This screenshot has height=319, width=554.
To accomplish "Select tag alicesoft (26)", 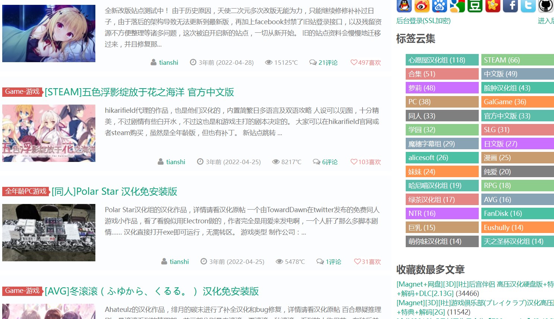I will point(442,157).
